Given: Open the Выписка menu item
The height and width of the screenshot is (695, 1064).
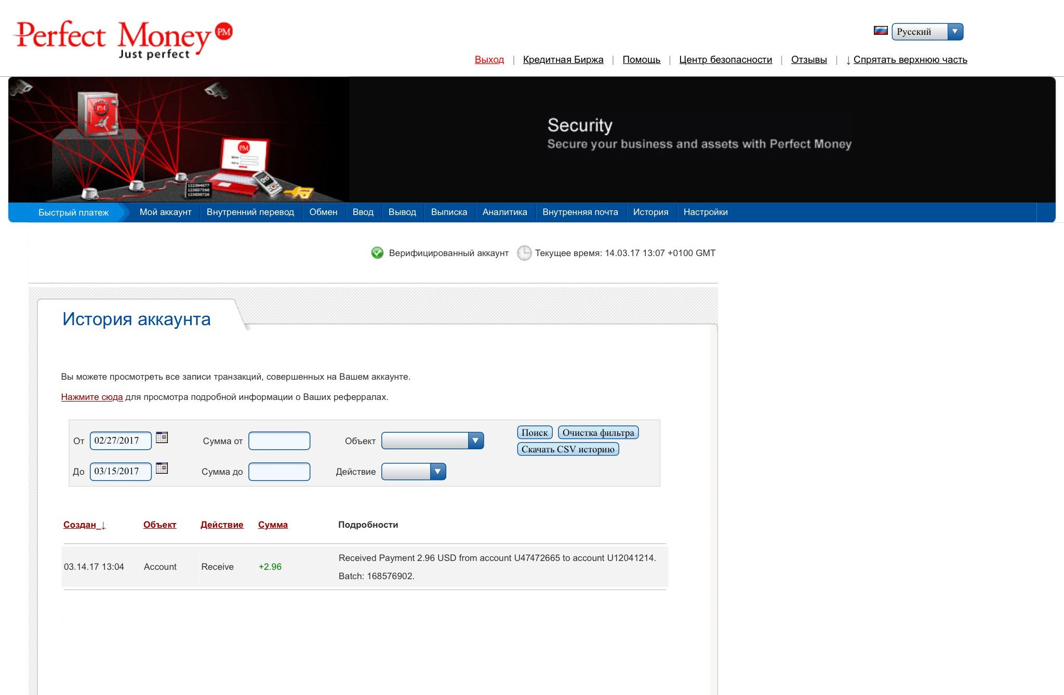Looking at the screenshot, I should 449,212.
